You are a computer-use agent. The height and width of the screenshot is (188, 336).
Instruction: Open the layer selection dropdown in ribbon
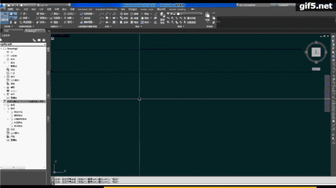tap(185, 14)
